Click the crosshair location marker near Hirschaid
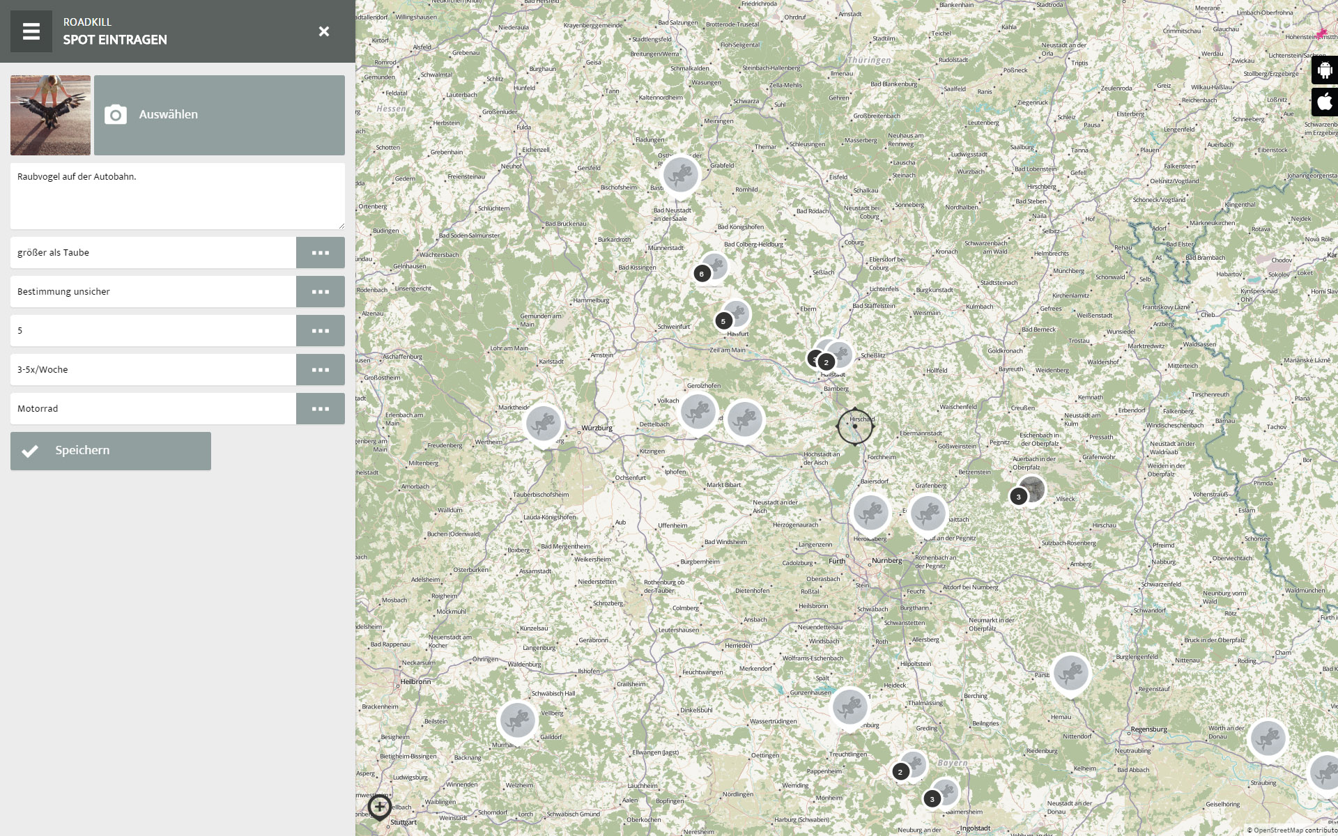 pos(855,426)
